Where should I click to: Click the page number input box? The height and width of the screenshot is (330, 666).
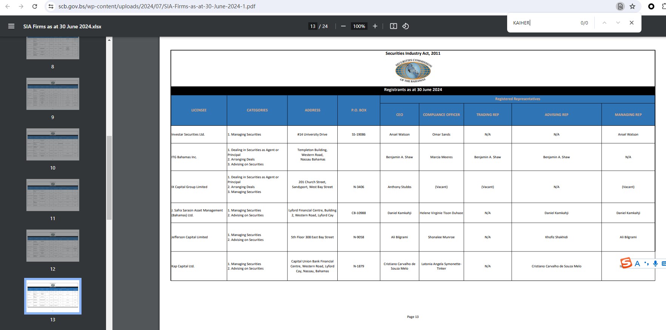pyautogui.click(x=313, y=26)
